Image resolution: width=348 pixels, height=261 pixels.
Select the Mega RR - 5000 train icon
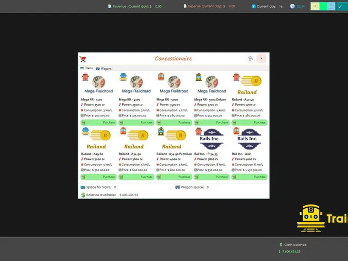161,77
